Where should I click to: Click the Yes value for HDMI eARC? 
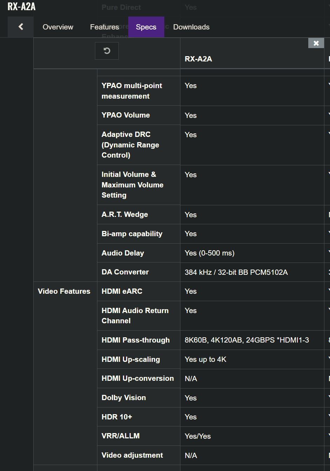(x=191, y=291)
